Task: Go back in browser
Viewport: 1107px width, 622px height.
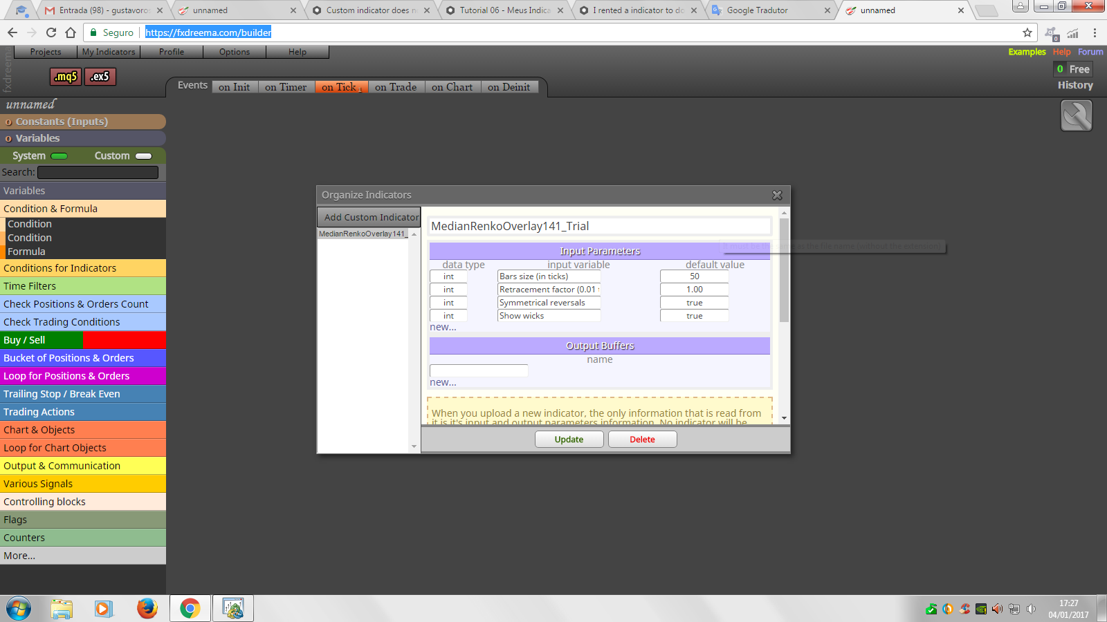Action: tap(12, 32)
